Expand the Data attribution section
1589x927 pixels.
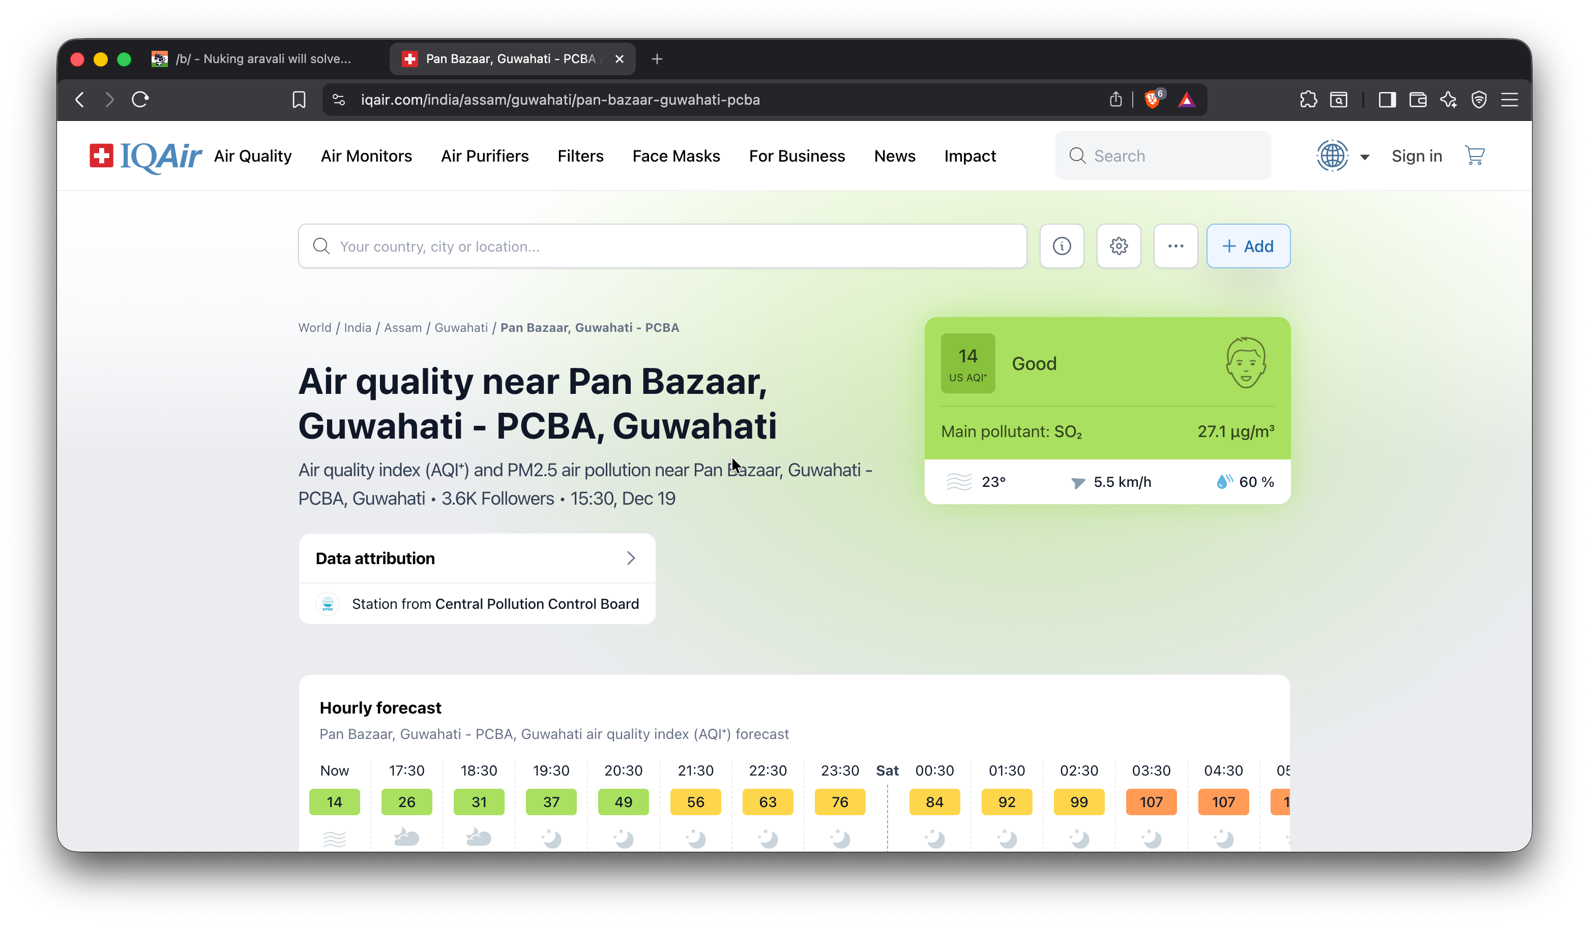pos(477,559)
